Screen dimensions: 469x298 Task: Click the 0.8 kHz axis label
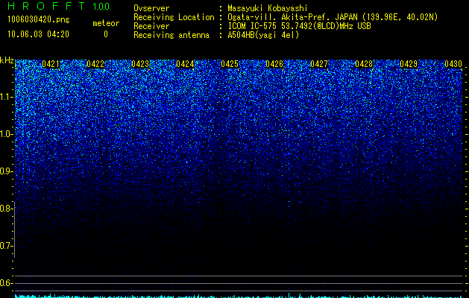[6, 209]
